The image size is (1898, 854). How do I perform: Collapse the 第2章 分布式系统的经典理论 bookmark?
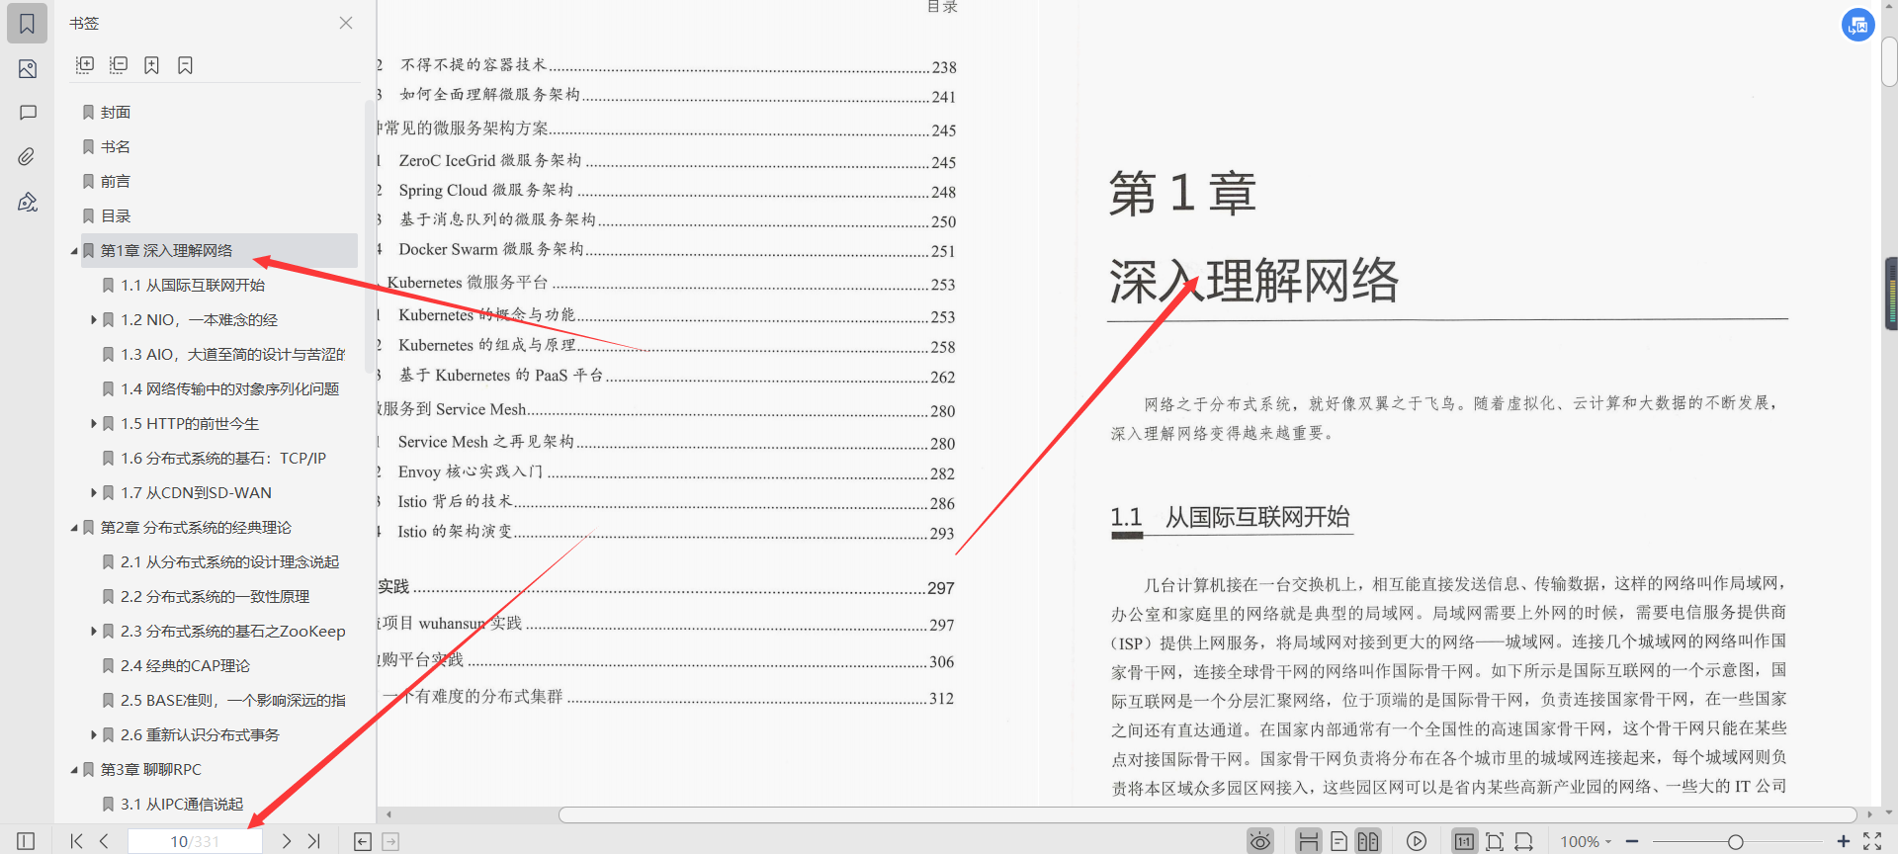click(x=74, y=528)
